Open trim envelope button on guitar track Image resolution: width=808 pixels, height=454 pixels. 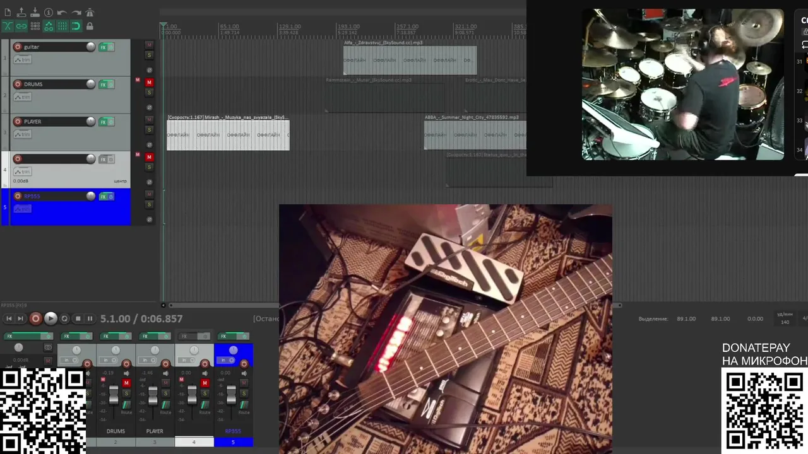point(23,59)
